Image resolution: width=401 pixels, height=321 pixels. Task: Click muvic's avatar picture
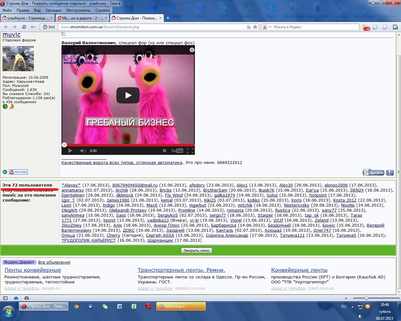(x=18, y=59)
